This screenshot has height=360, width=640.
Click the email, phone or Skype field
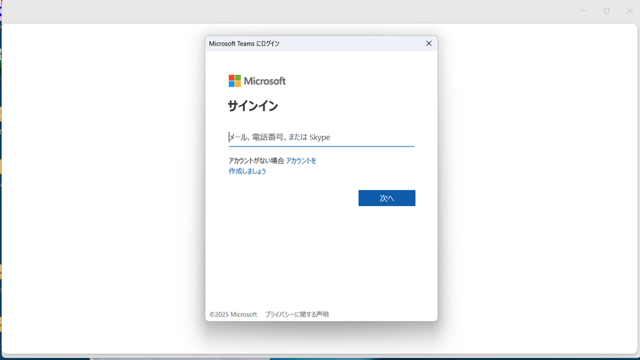[321, 137]
